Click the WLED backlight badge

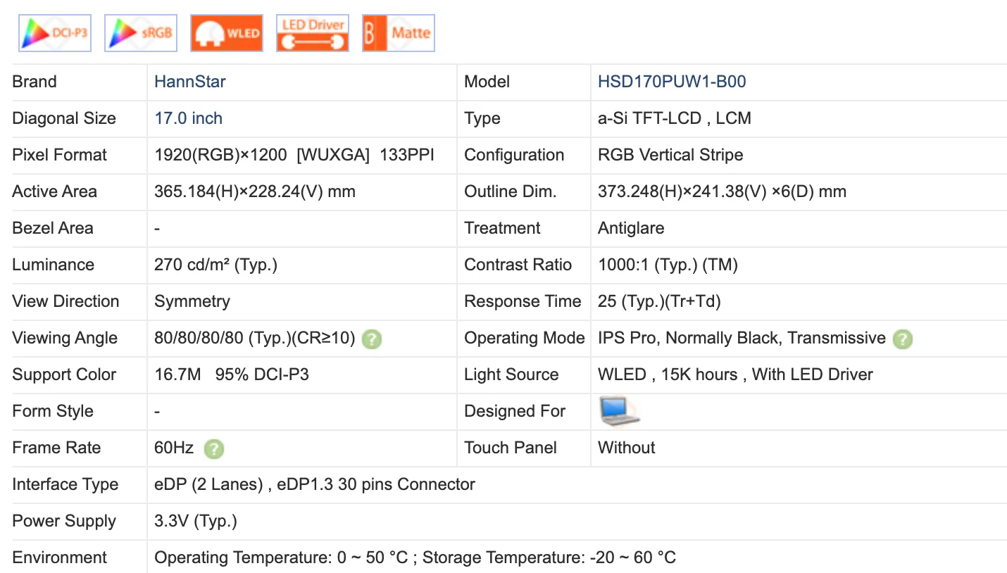coord(226,33)
